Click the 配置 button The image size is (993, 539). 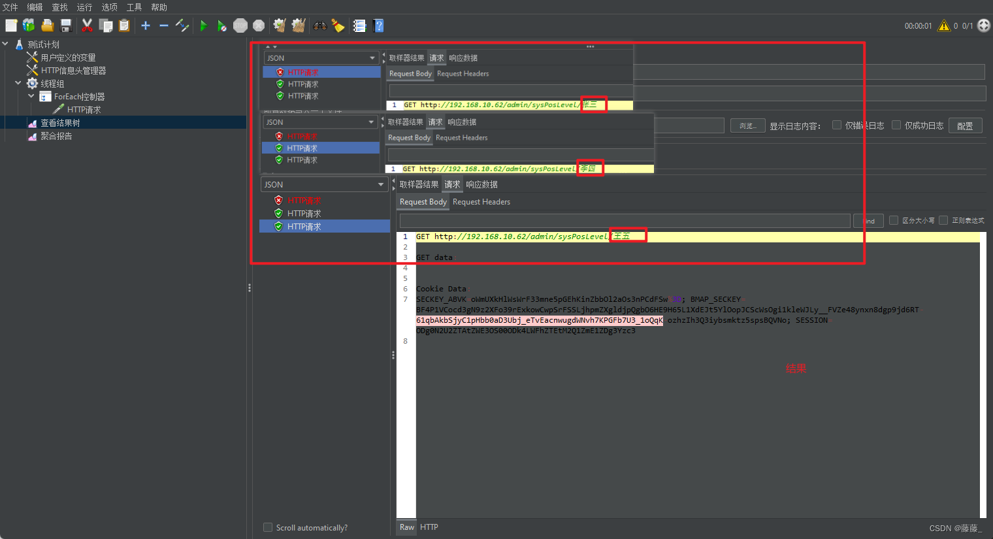tap(965, 125)
